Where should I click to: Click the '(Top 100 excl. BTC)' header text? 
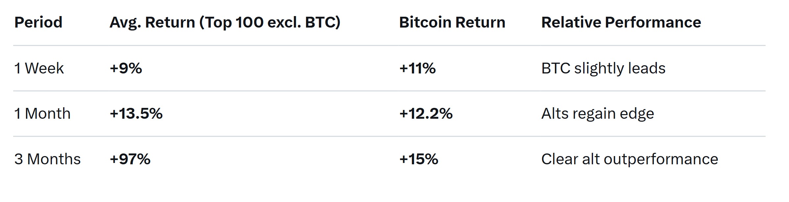coord(270,22)
